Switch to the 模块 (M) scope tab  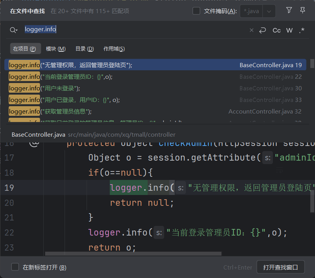(56, 49)
